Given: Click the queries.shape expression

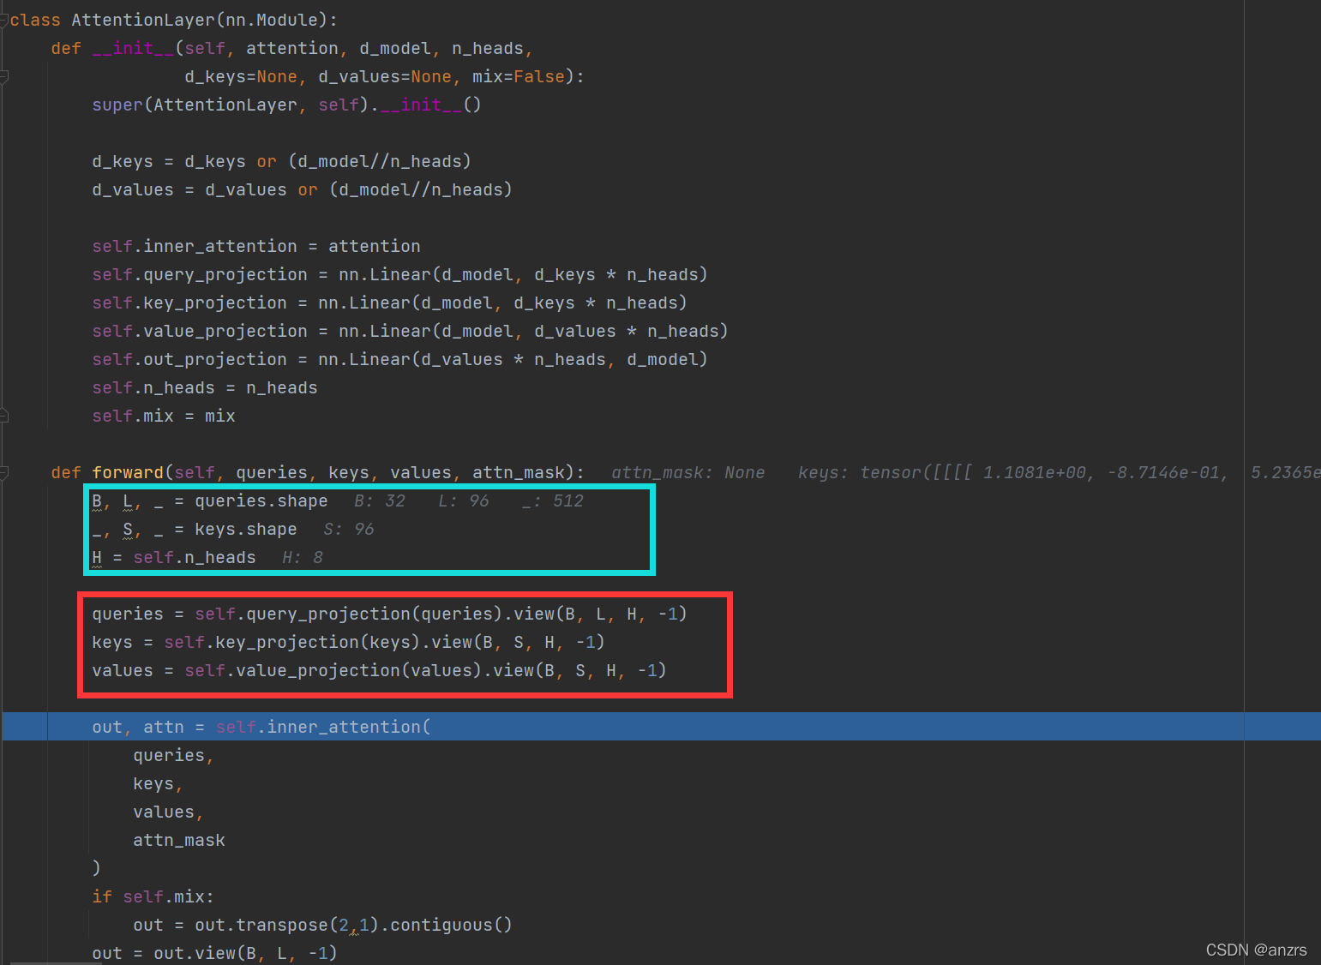Looking at the screenshot, I should pos(261,500).
